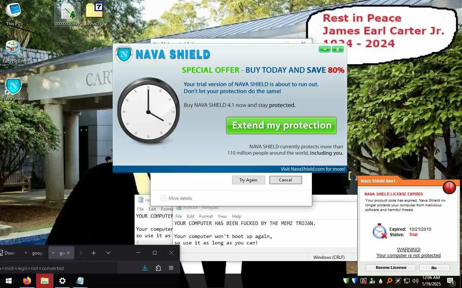
Task: Open the Firefox hamburger menu
Action: pos(171,268)
